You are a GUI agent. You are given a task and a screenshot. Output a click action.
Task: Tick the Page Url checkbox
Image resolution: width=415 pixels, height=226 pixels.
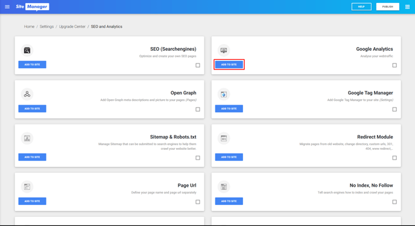pyautogui.click(x=198, y=202)
